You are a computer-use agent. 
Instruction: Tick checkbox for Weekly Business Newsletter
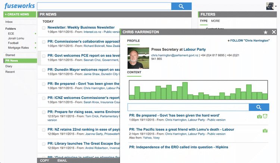[x=44, y=28]
